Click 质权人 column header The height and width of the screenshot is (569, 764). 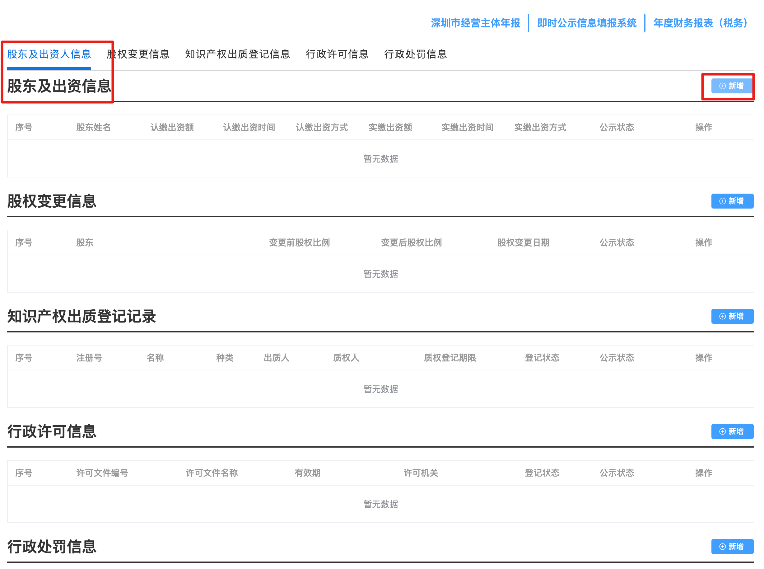click(346, 358)
